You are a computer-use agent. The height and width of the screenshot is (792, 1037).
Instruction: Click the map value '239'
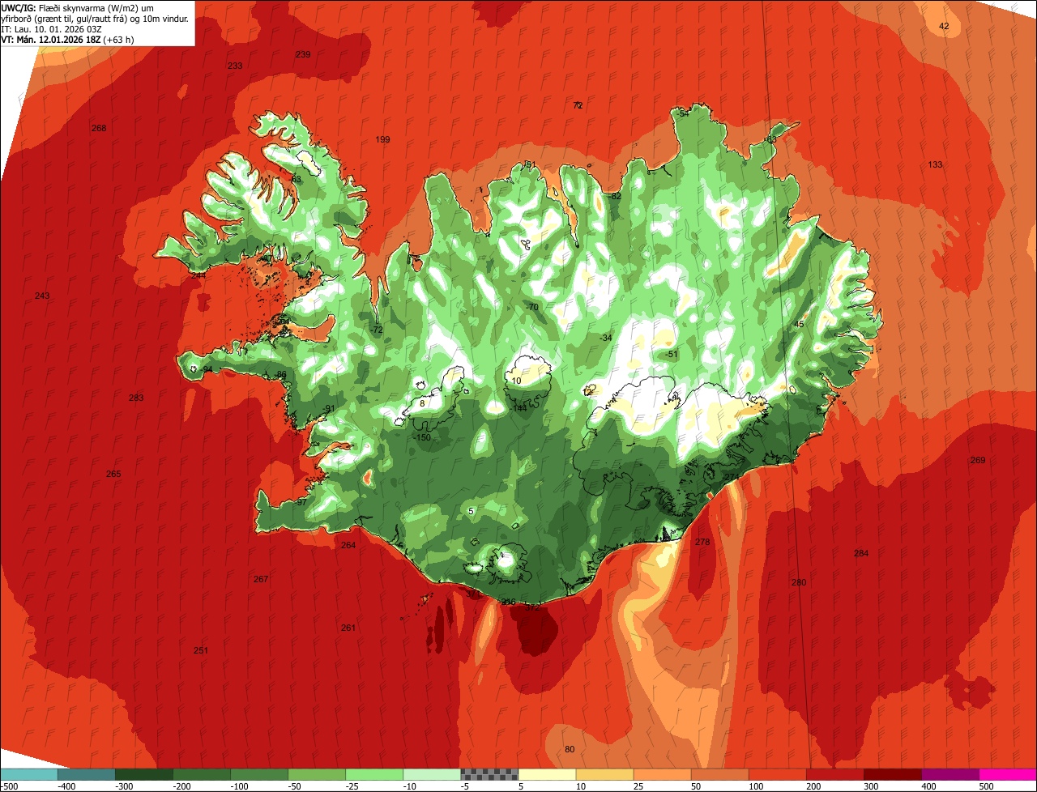point(303,54)
